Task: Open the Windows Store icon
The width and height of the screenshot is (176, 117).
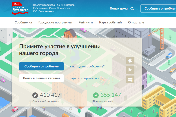Action: click(130, 79)
